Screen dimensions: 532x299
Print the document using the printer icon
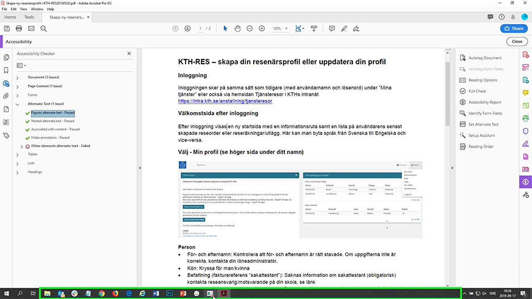[20, 29]
